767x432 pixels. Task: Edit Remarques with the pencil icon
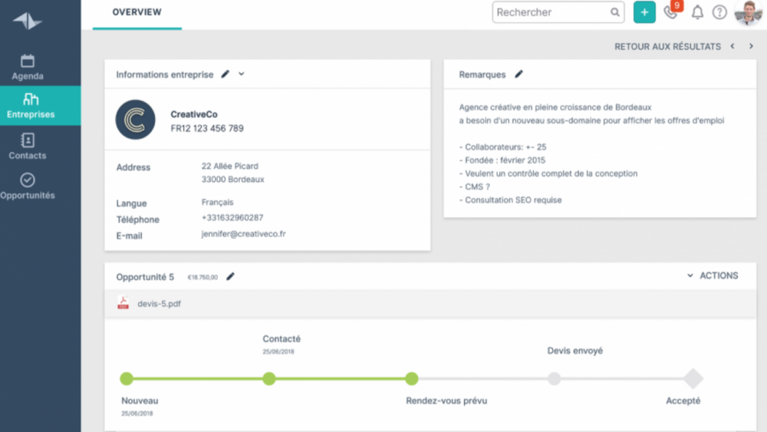click(519, 74)
